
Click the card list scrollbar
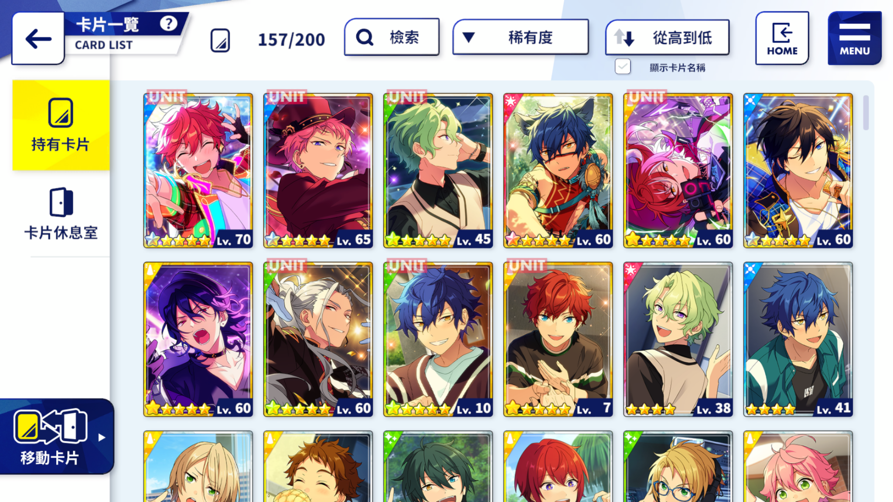pyautogui.click(x=866, y=112)
